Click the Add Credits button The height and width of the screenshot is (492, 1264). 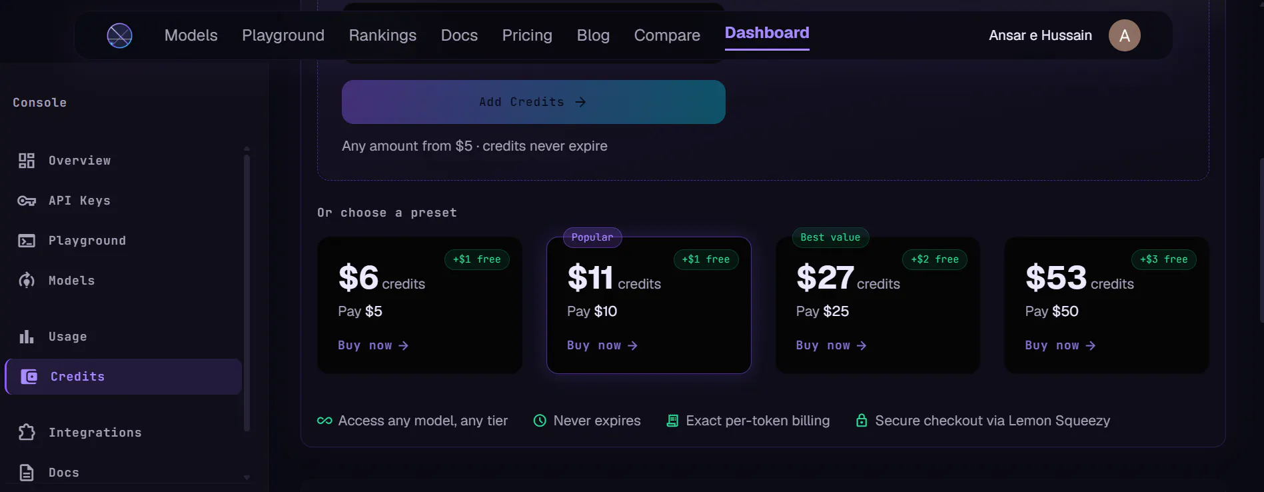pos(534,102)
